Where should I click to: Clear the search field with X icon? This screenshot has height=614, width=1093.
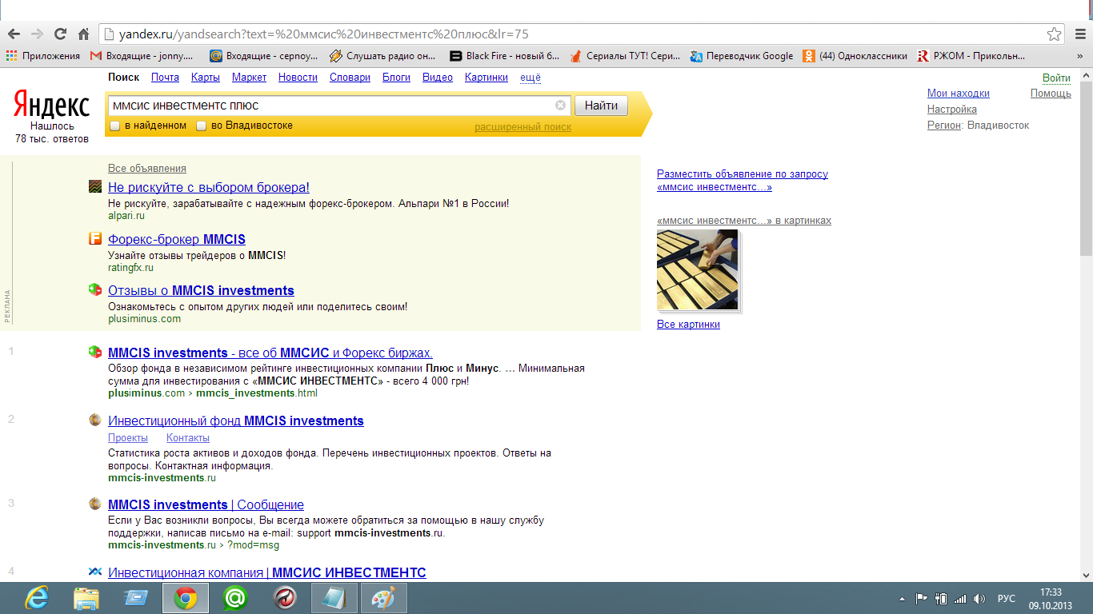coord(560,106)
